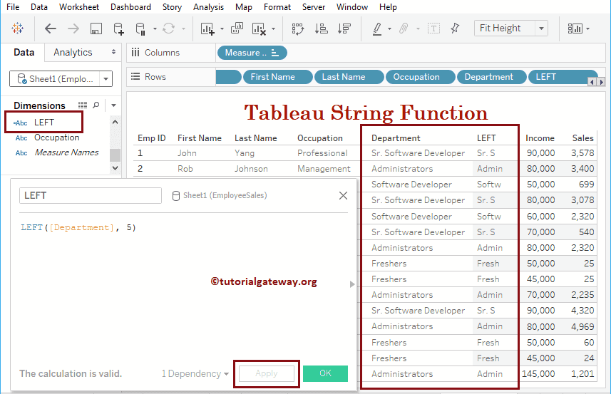Close the LEFT calculation editor dialog
Viewport: 611px width, 394px height.
tap(343, 195)
